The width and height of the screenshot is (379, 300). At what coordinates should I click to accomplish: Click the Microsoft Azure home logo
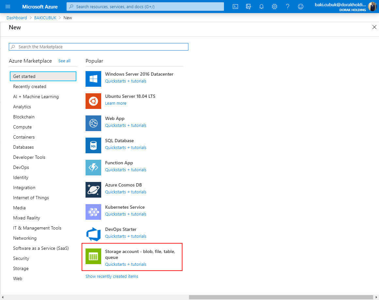coord(40,7)
